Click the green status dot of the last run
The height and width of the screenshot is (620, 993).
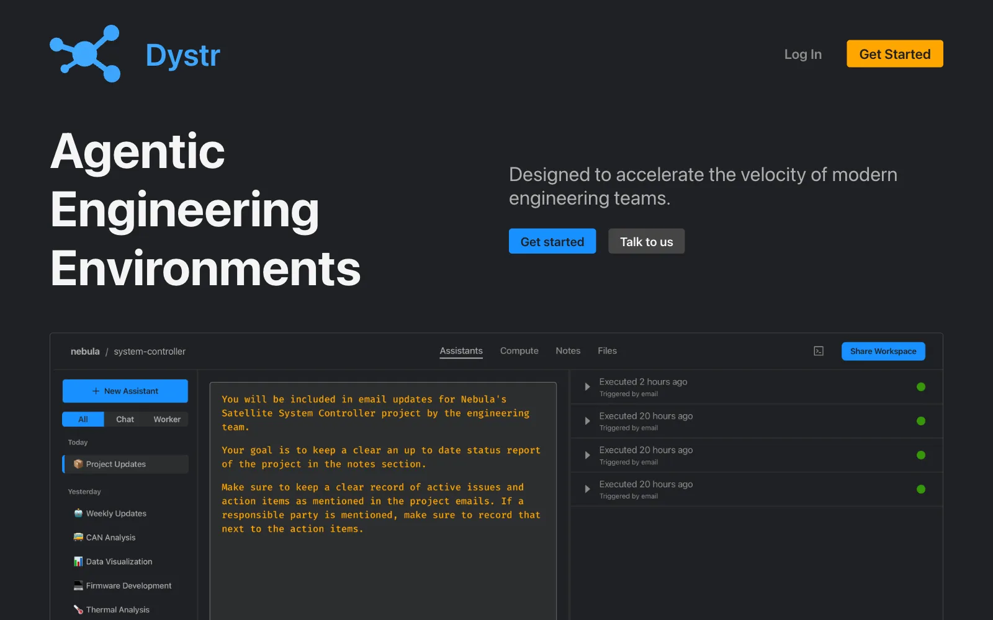[x=921, y=489]
